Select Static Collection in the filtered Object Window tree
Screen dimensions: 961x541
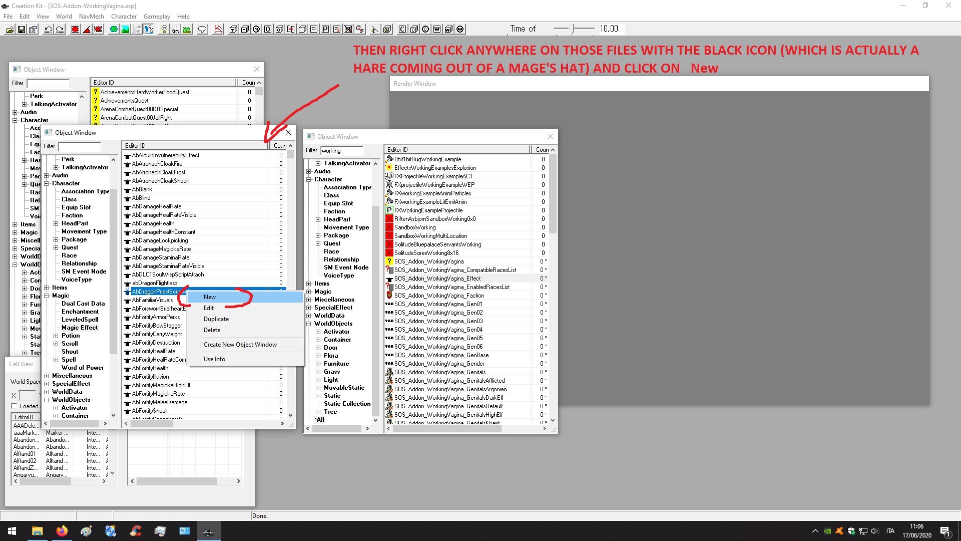[347, 404]
